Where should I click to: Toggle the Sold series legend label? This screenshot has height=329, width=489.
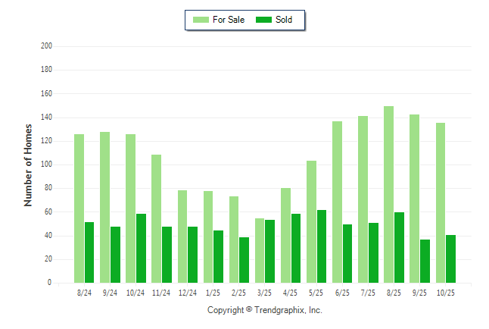pyautogui.click(x=284, y=20)
